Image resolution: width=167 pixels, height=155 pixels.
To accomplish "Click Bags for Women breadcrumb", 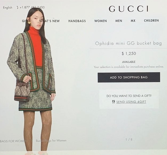I will (14, 141).
